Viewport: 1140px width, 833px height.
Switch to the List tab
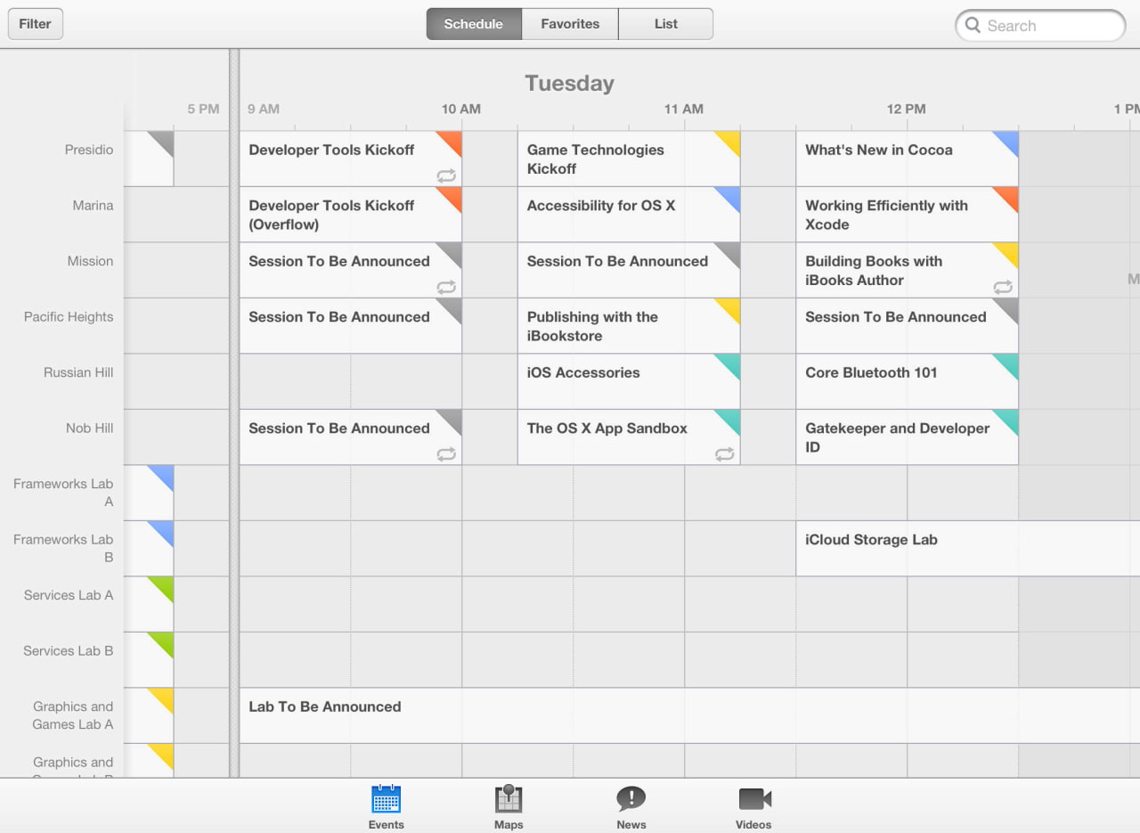[x=665, y=24]
